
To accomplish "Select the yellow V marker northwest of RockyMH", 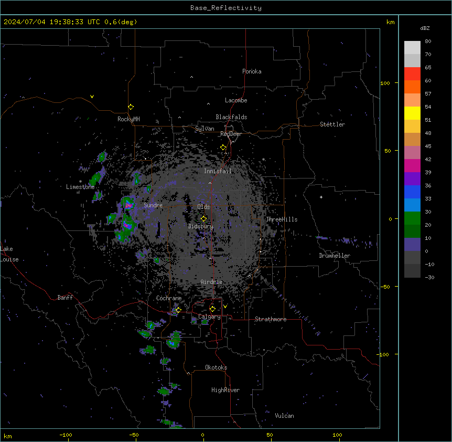I will coord(92,97).
